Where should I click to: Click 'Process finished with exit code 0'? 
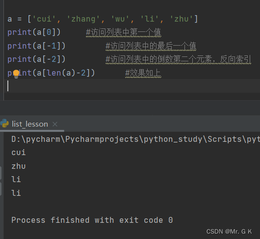pyautogui.click(x=92, y=220)
